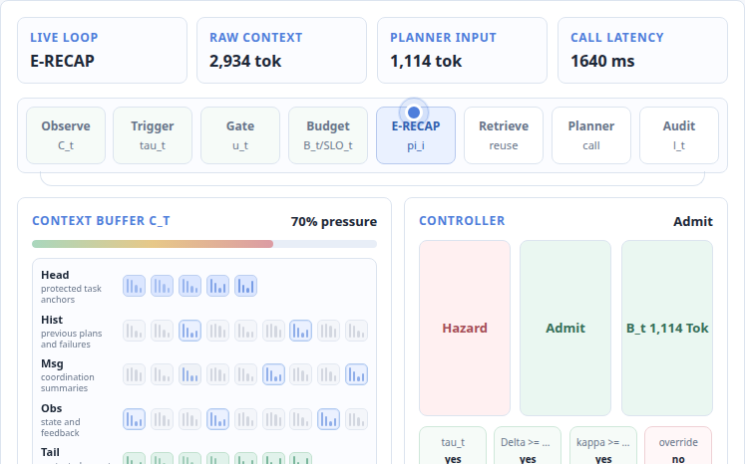Click the first Head row token chip
Viewport: 745px width, 464px height.
pyautogui.click(x=134, y=286)
